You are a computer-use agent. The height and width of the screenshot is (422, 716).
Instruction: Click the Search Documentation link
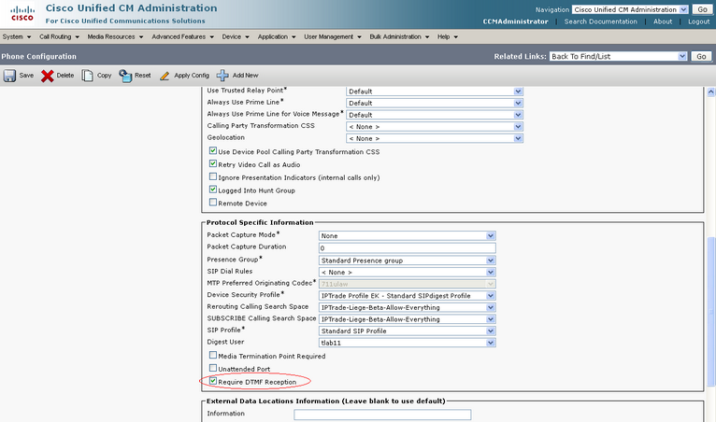(x=600, y=21)
